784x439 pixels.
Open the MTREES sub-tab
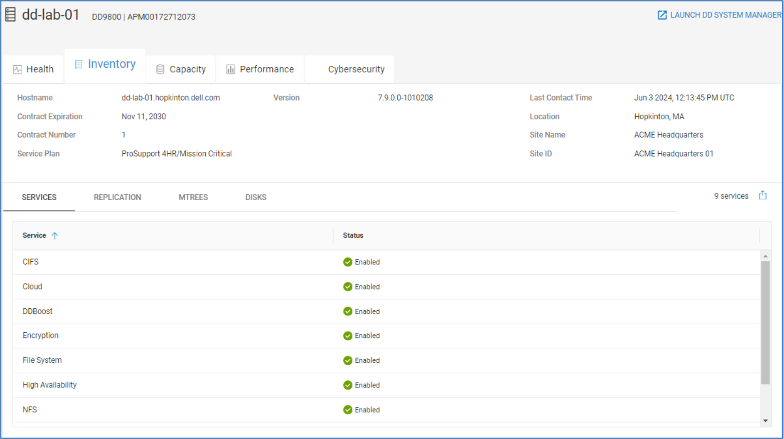193,197
